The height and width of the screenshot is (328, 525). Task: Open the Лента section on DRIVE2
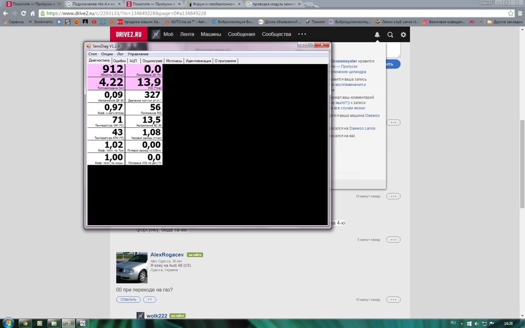187,34
